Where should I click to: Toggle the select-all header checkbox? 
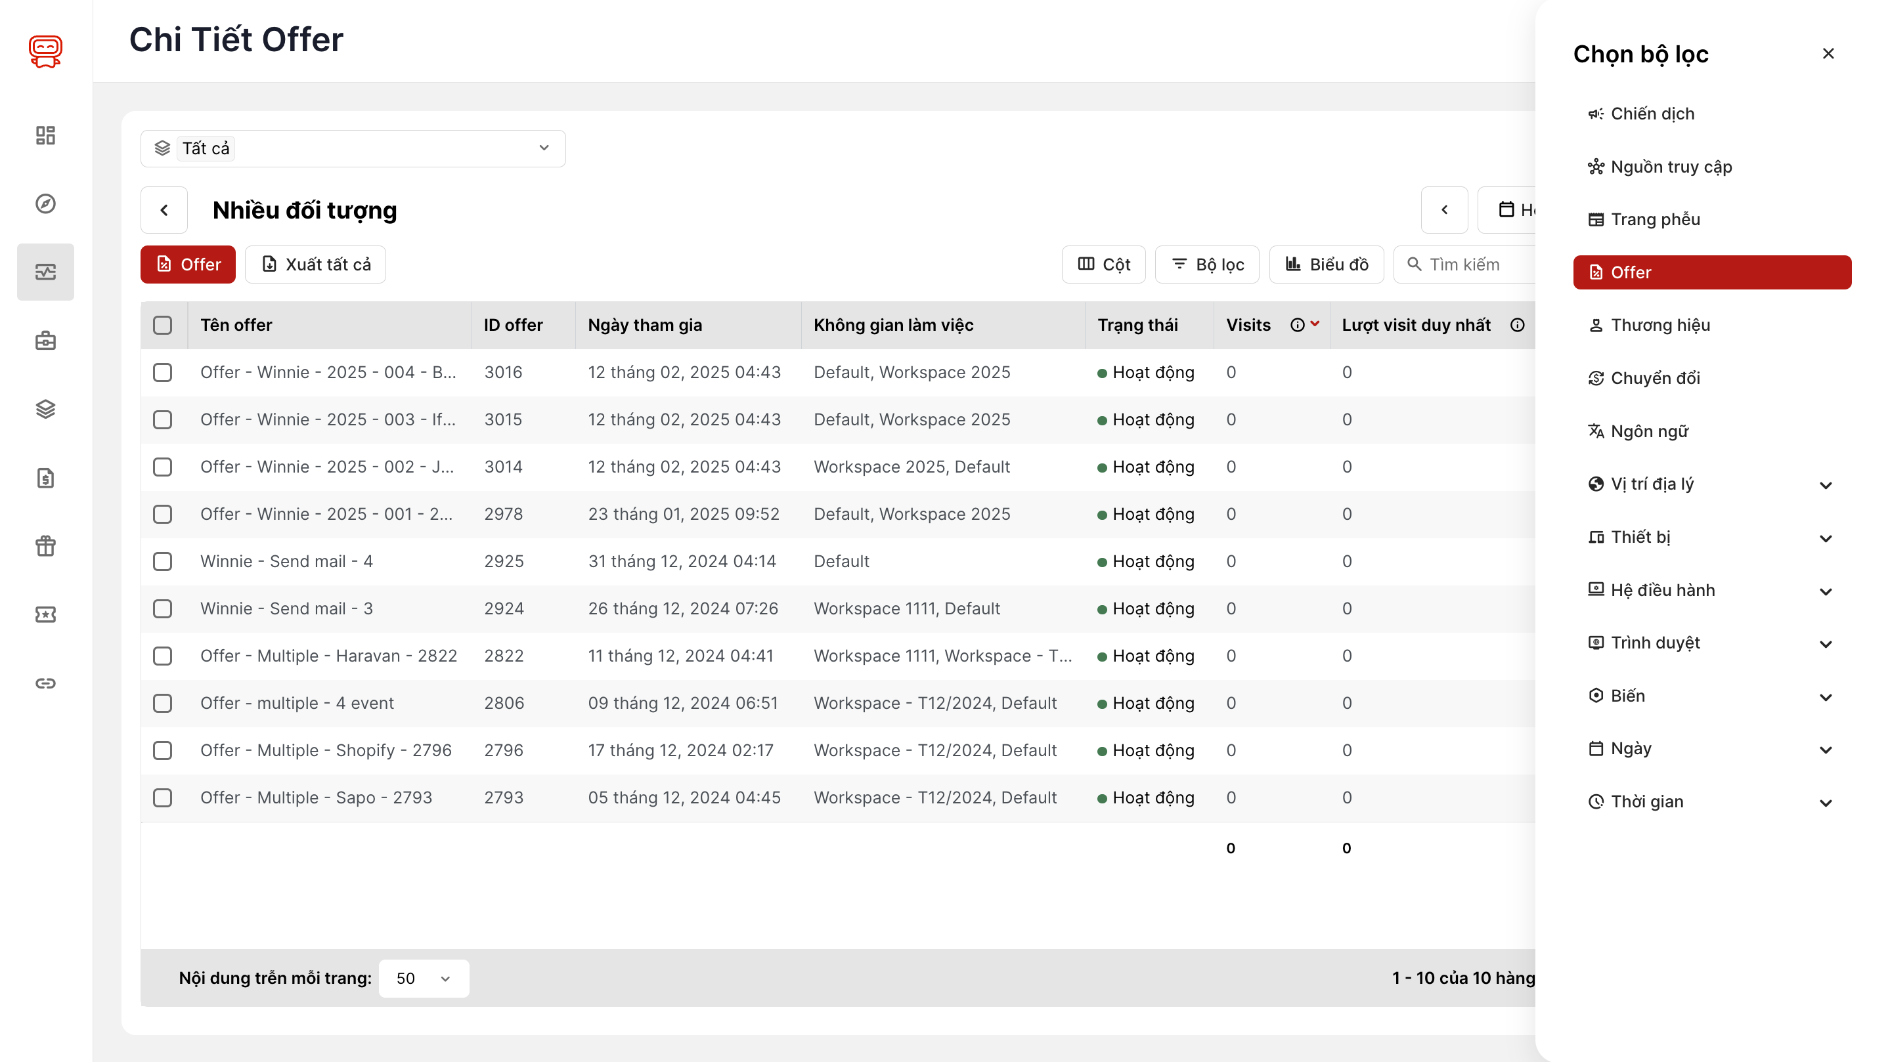click(162, 325)
